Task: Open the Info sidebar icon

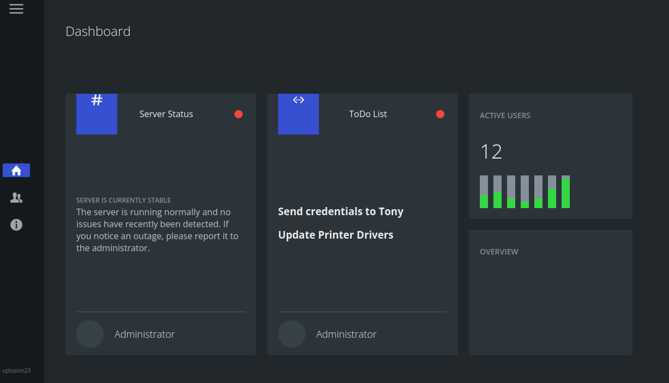Action: pyautogui.click(x=16, y=224)
